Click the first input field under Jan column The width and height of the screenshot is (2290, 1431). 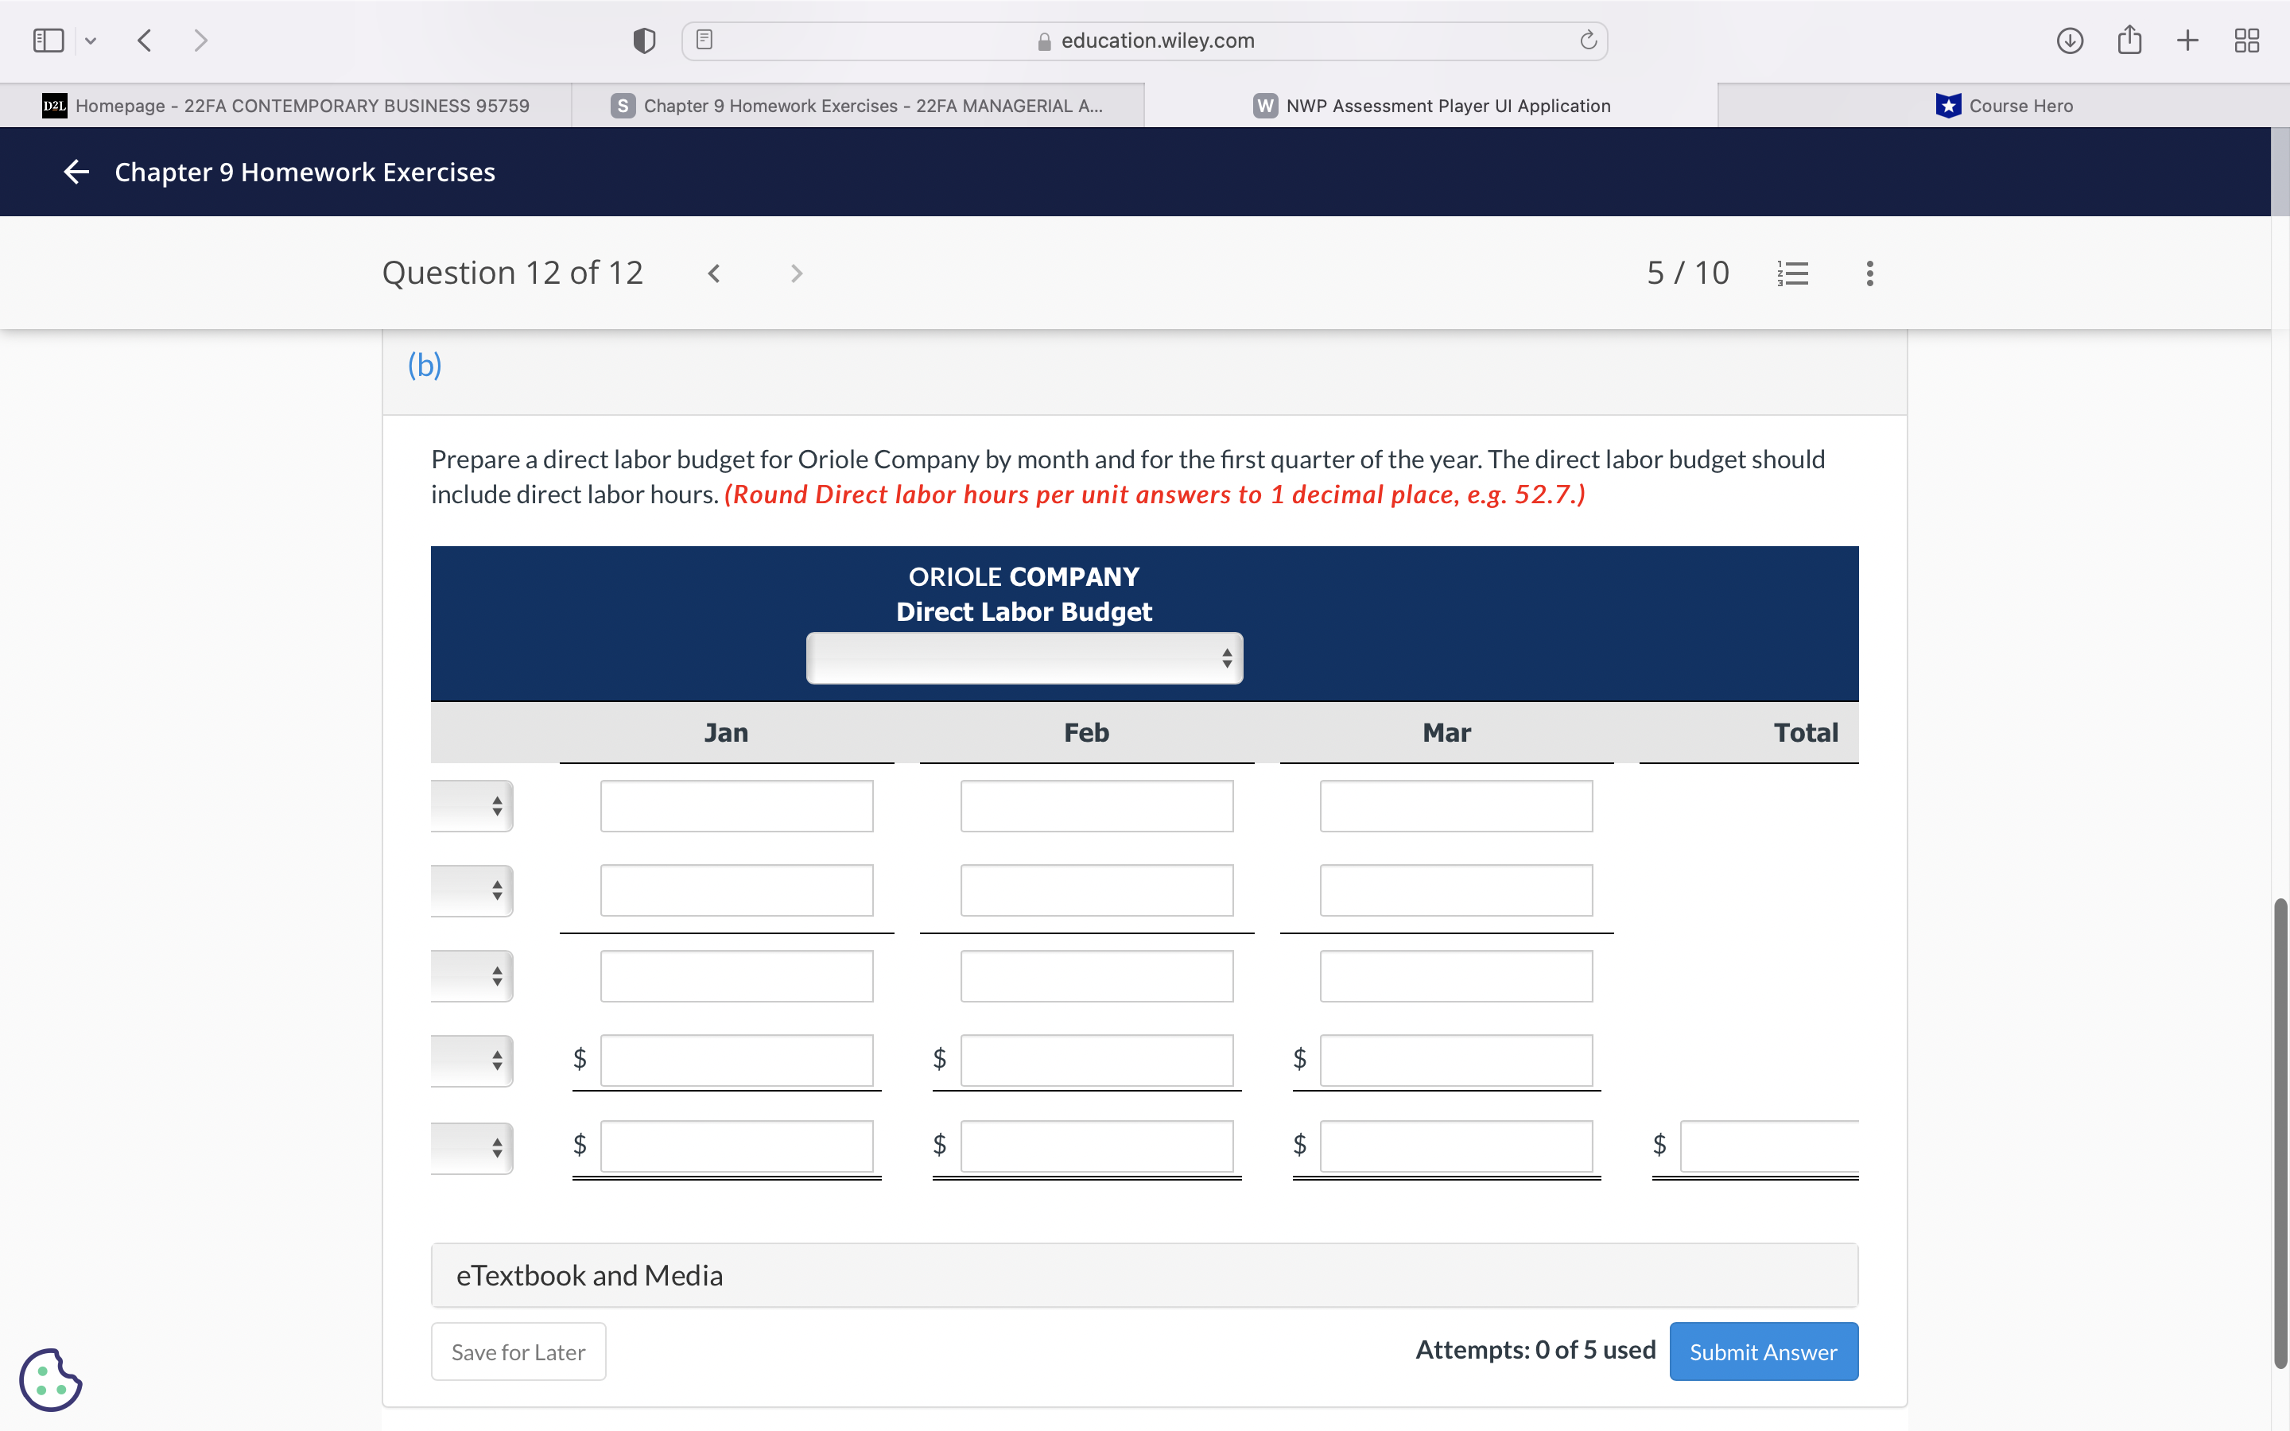736,805
